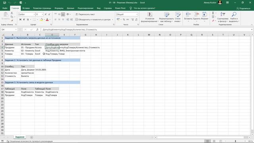
Task: Click the Clear eraser icon
Action: click(213, 21)
